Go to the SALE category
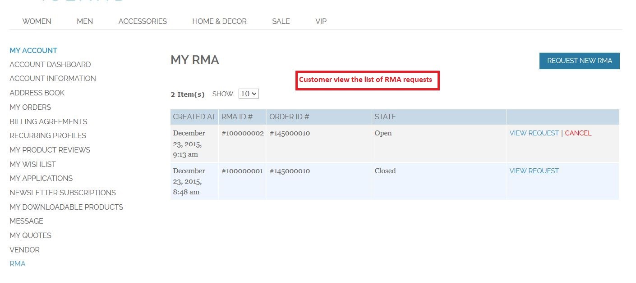Viewport: 636px width, 283px height. point(281,21)
